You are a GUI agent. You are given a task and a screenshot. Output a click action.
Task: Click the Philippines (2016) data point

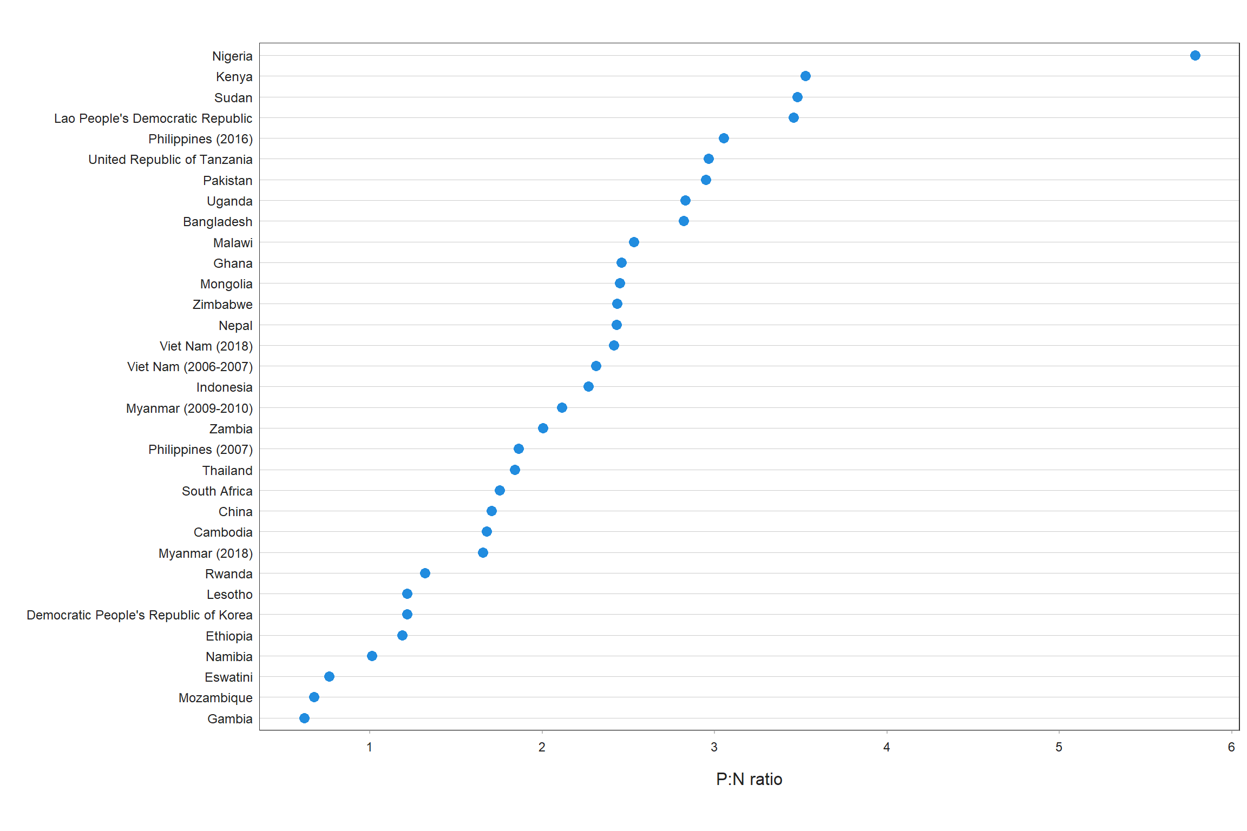click(x=724, y=138)
